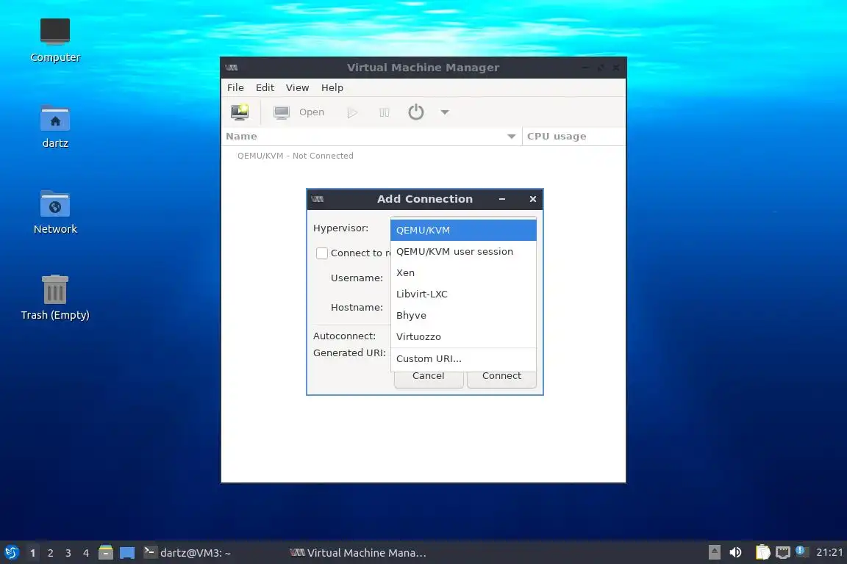This screenshot has height=564, width=847.
Task: Enable Connect to remote host checkbox
Action: click(x=322, y=253)
